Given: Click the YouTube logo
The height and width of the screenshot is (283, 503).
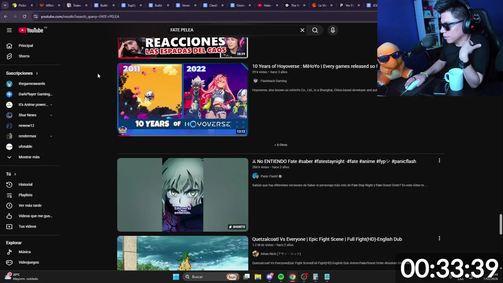Looking at the screenshot, I should [x=31, y=30].
